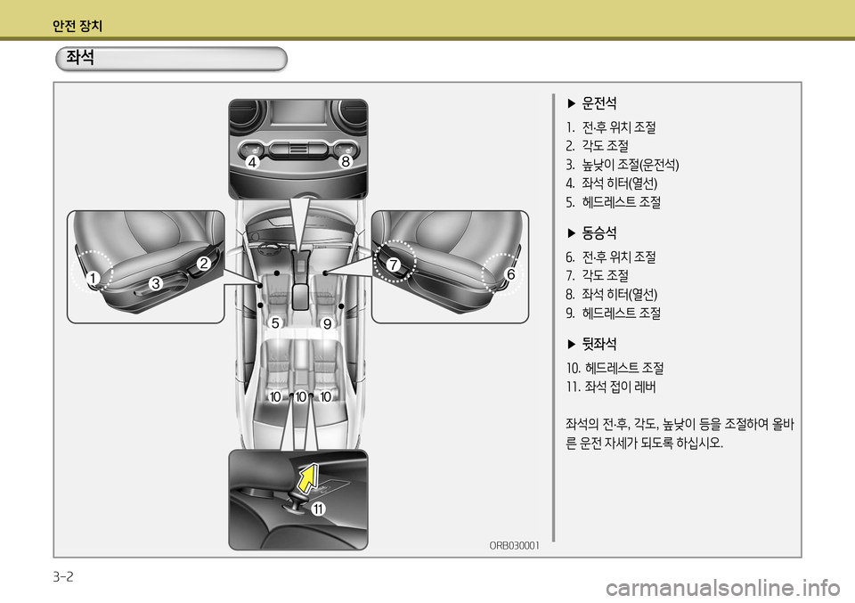The height and width of the screenshot is (603, 855).
Task: Click the yellow arrow on folding lever
Action: (308, 477)
